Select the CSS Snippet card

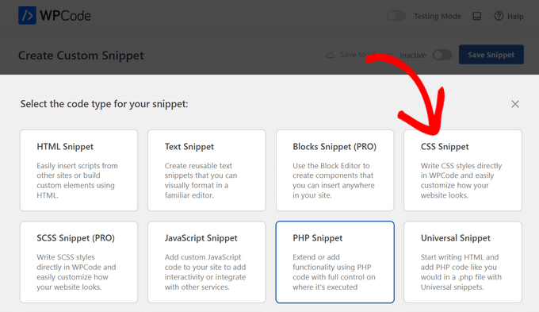463,170
